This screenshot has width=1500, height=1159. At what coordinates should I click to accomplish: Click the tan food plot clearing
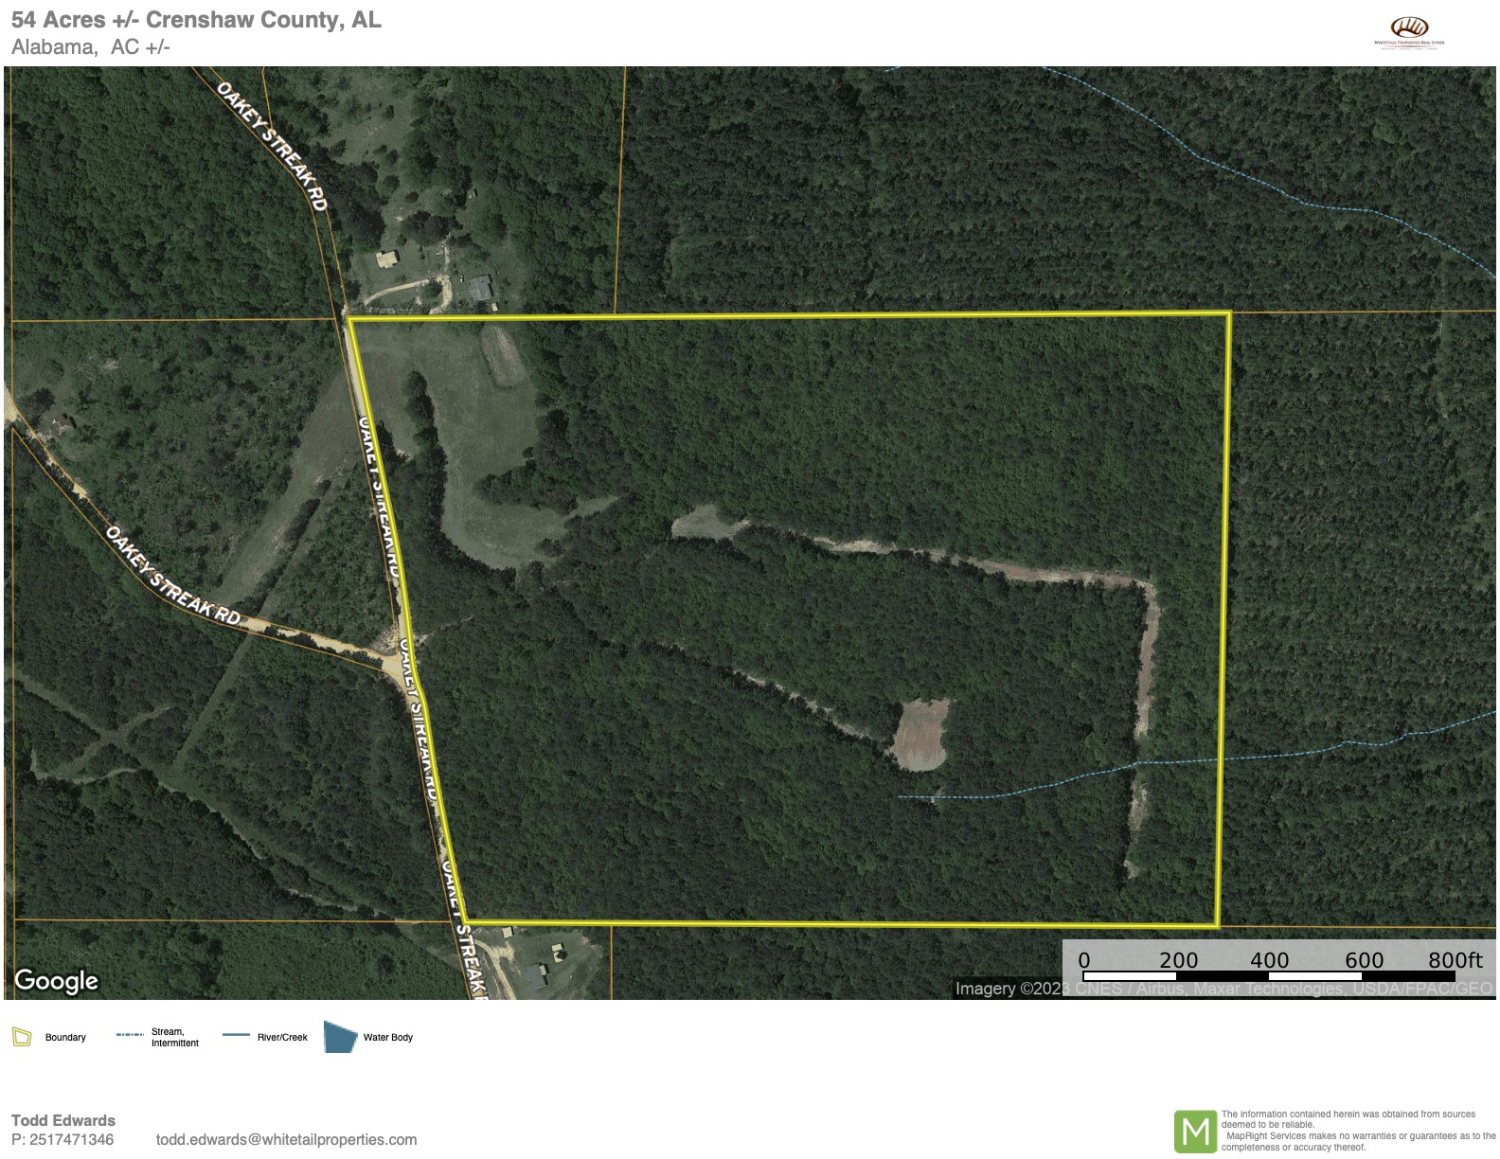(920, 735)
